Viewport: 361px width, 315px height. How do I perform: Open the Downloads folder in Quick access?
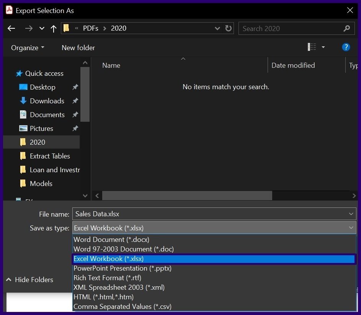click(47, 101)
